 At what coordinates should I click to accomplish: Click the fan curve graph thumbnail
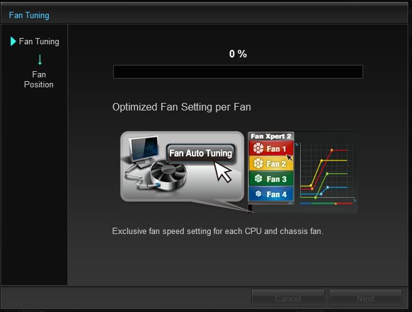click(x=326, y=172)
